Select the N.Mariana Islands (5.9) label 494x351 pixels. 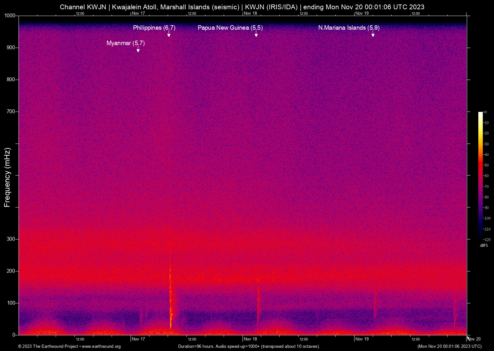click(349, 28)
